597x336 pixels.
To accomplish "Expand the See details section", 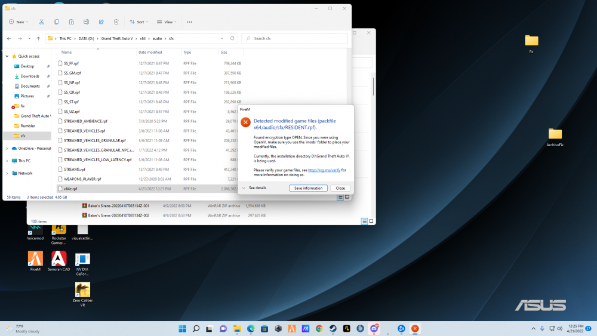I will click(x=254, y=188).
